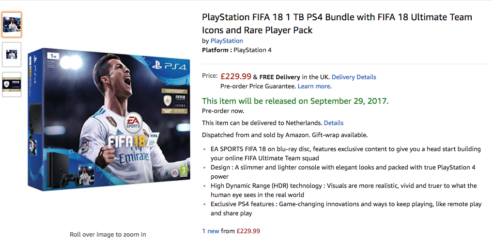Click the red £229.99 main price
This screenshot has height=240, width=493.
(x=236, y=76)
